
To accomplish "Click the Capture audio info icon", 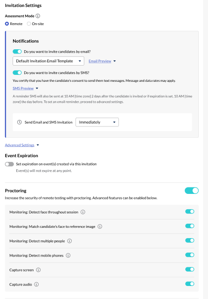I will pyautogui.click(x=36, y=284).
